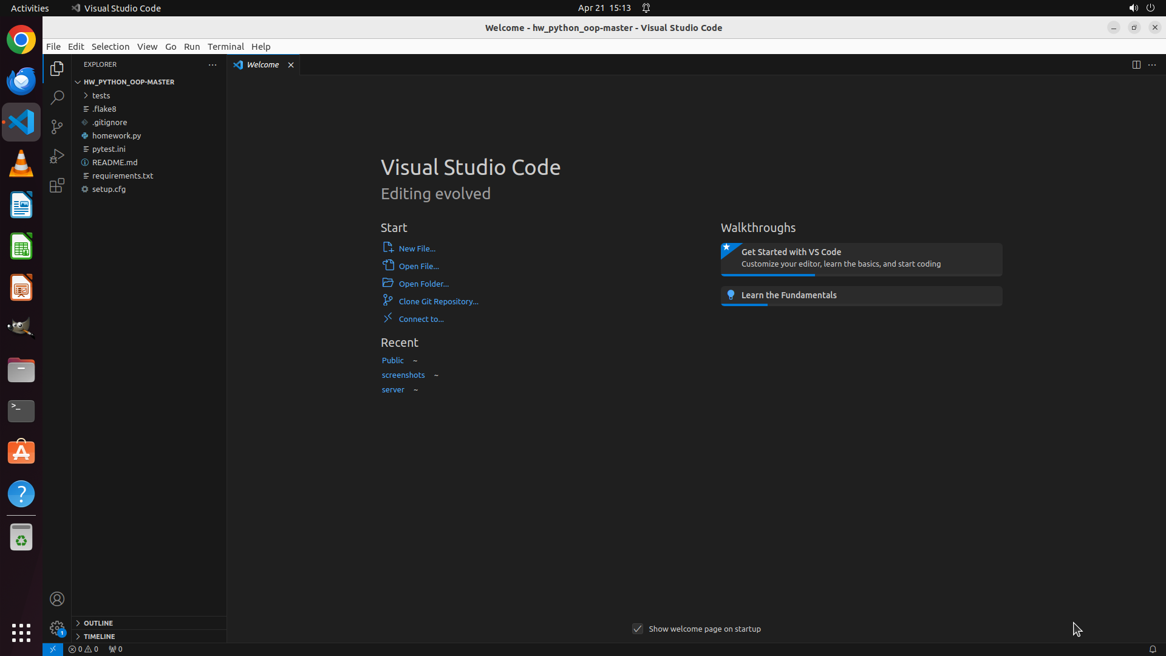The height and width of the screenshot is (656, 1166).
Task: Expand the Outline section
Action: 98,623
